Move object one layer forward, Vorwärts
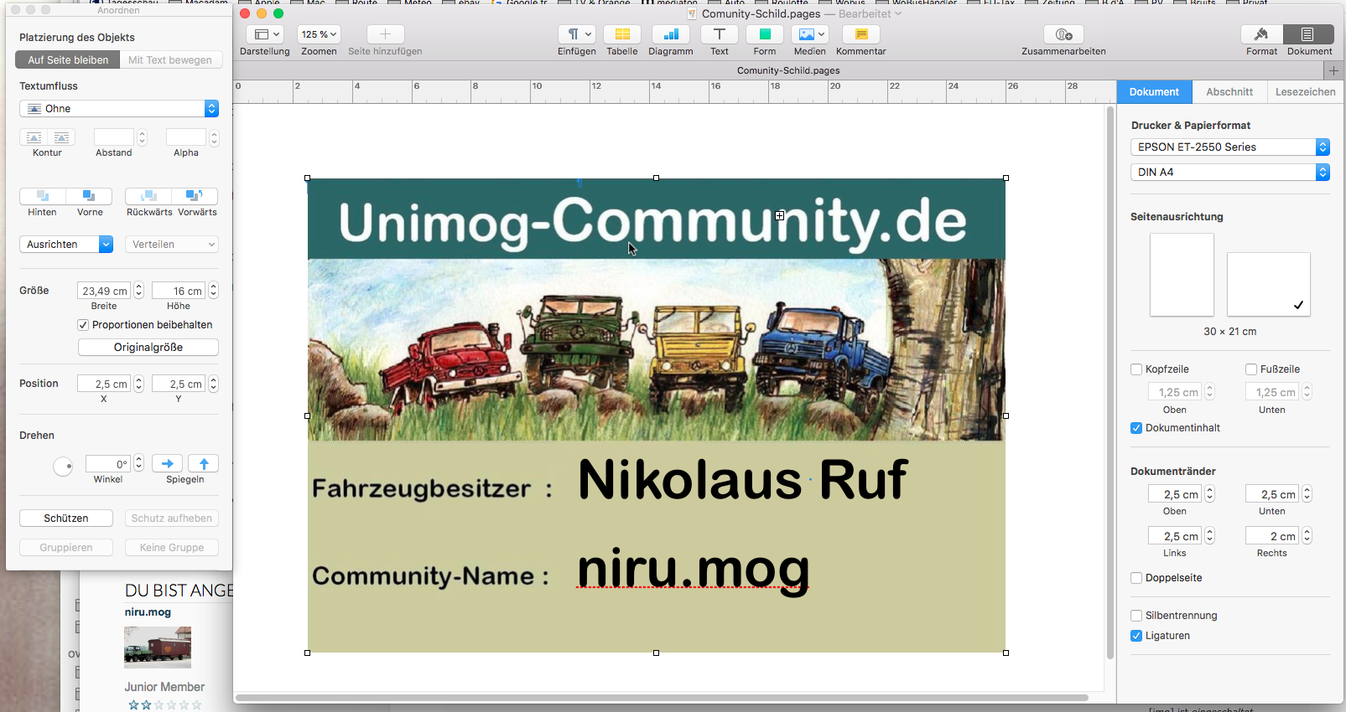The image size is (1346, 712). coord(195,196)
